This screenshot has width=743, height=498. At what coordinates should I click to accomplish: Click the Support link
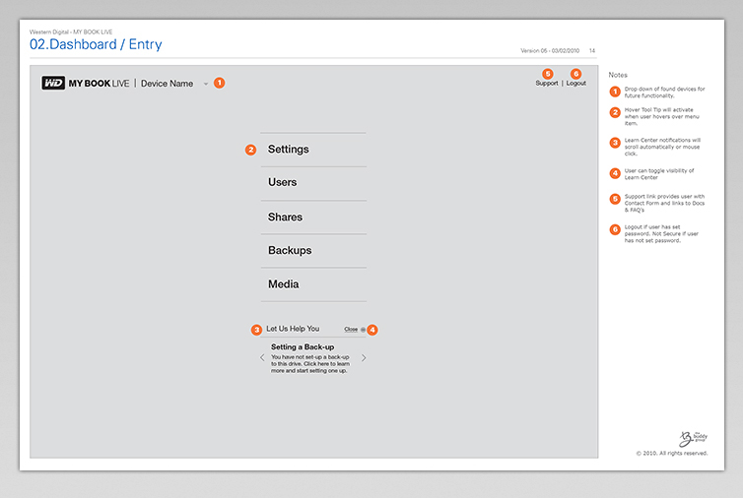click(546, 83)
